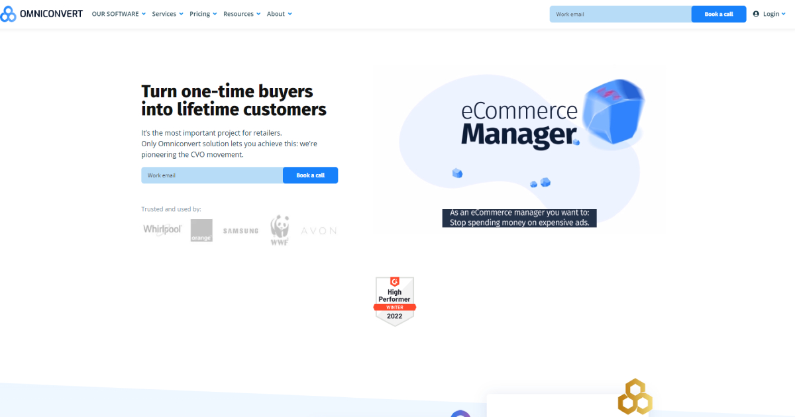Open the About menu
Viewport: 795px width, 417px height.
point(276,14)
